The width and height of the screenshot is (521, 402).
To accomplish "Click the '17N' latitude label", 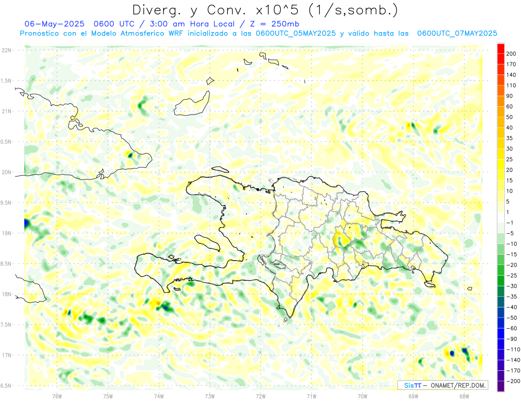I will tap(7, 355).
